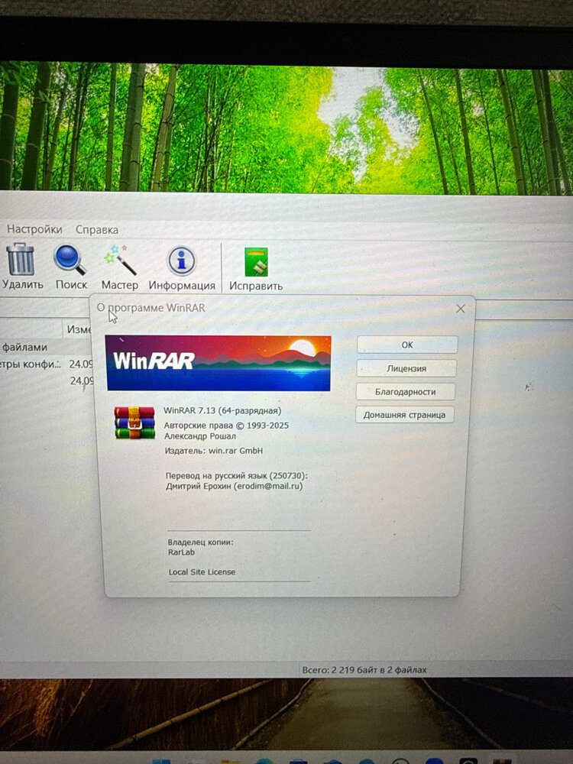Click the Издатель: win.rar GmbH line
This screenshot has width=573, height=764.
point(213,451)
